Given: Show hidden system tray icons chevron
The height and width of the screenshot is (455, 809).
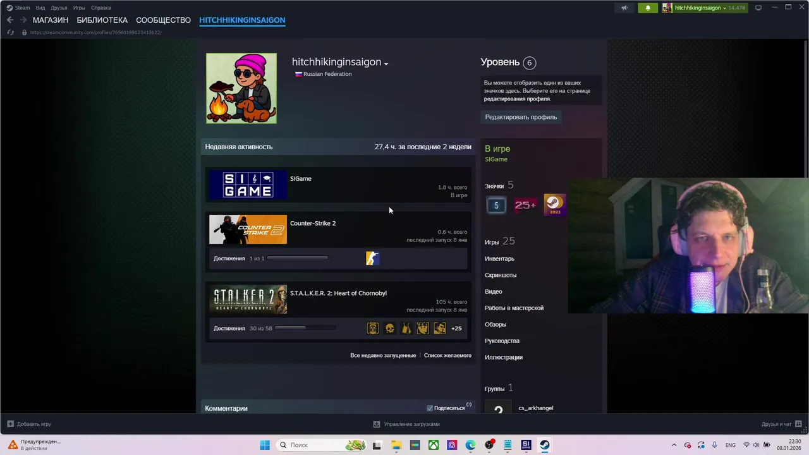Looking at the screenshot, I should point(674,445).
